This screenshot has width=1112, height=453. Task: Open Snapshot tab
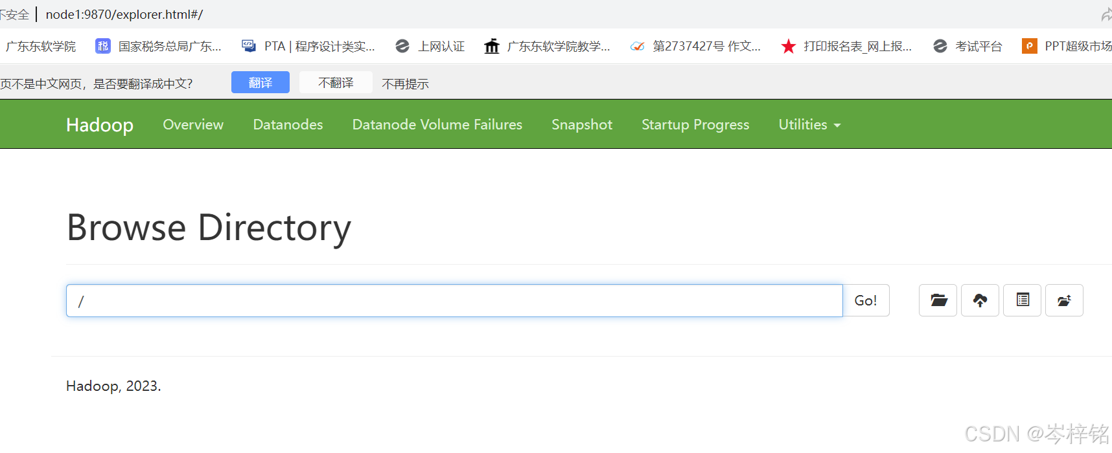[582, 124]
